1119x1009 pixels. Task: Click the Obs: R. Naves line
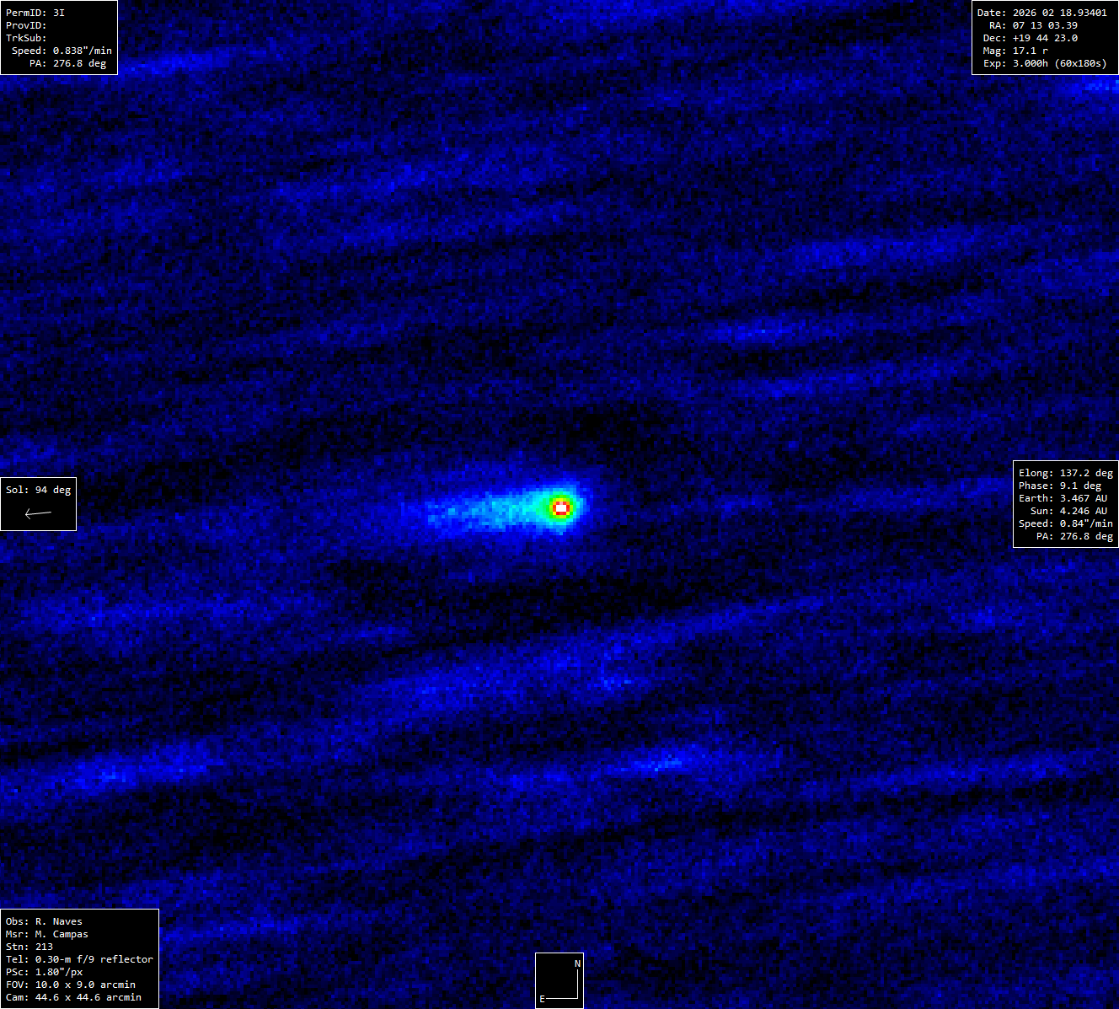(x=44, y=921)
